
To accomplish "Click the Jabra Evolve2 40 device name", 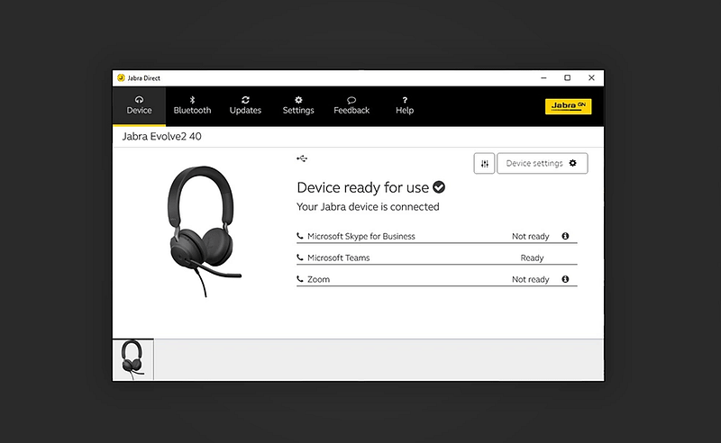I will point(161,137).
